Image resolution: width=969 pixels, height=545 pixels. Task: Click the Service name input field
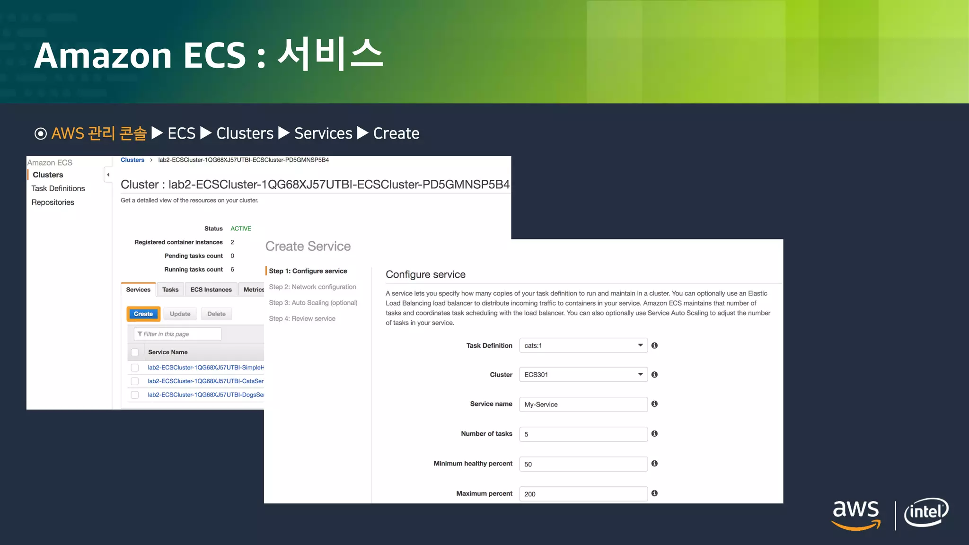pos(583,404)
